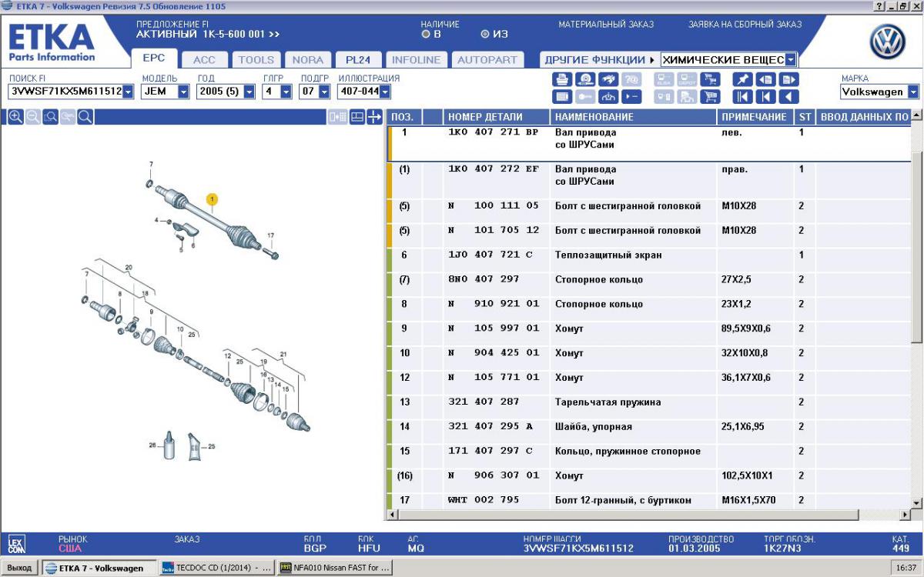Click the LexCom icon in status bar
The height and width of the screenshot is (577, 924).
16,544
